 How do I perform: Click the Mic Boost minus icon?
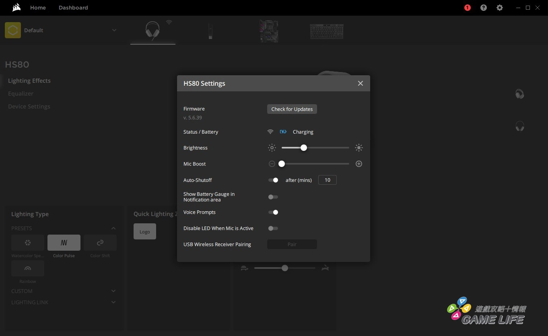click(x=272, y=164)
